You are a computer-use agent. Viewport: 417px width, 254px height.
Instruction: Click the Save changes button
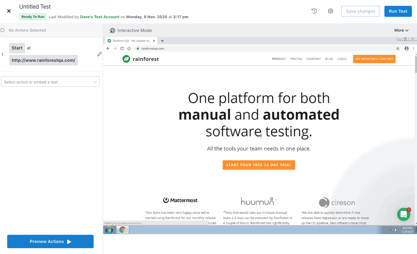[x=360, y=11]
